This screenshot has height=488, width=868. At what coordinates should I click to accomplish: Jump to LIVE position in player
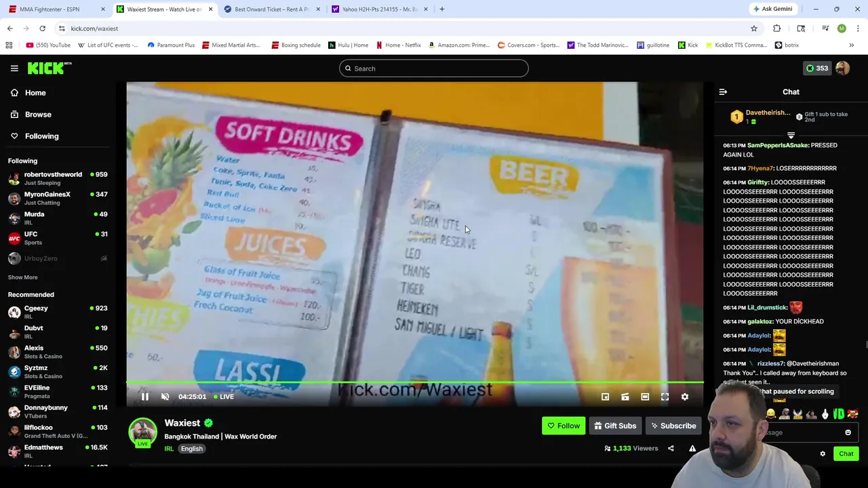pyautogui.click(x=224, y=396)
